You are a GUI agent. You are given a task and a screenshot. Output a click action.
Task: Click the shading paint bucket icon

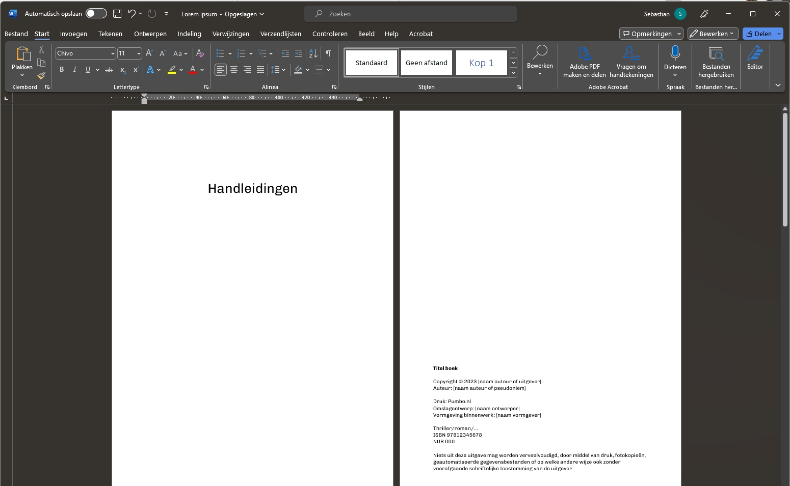click(x=298, y=70)
